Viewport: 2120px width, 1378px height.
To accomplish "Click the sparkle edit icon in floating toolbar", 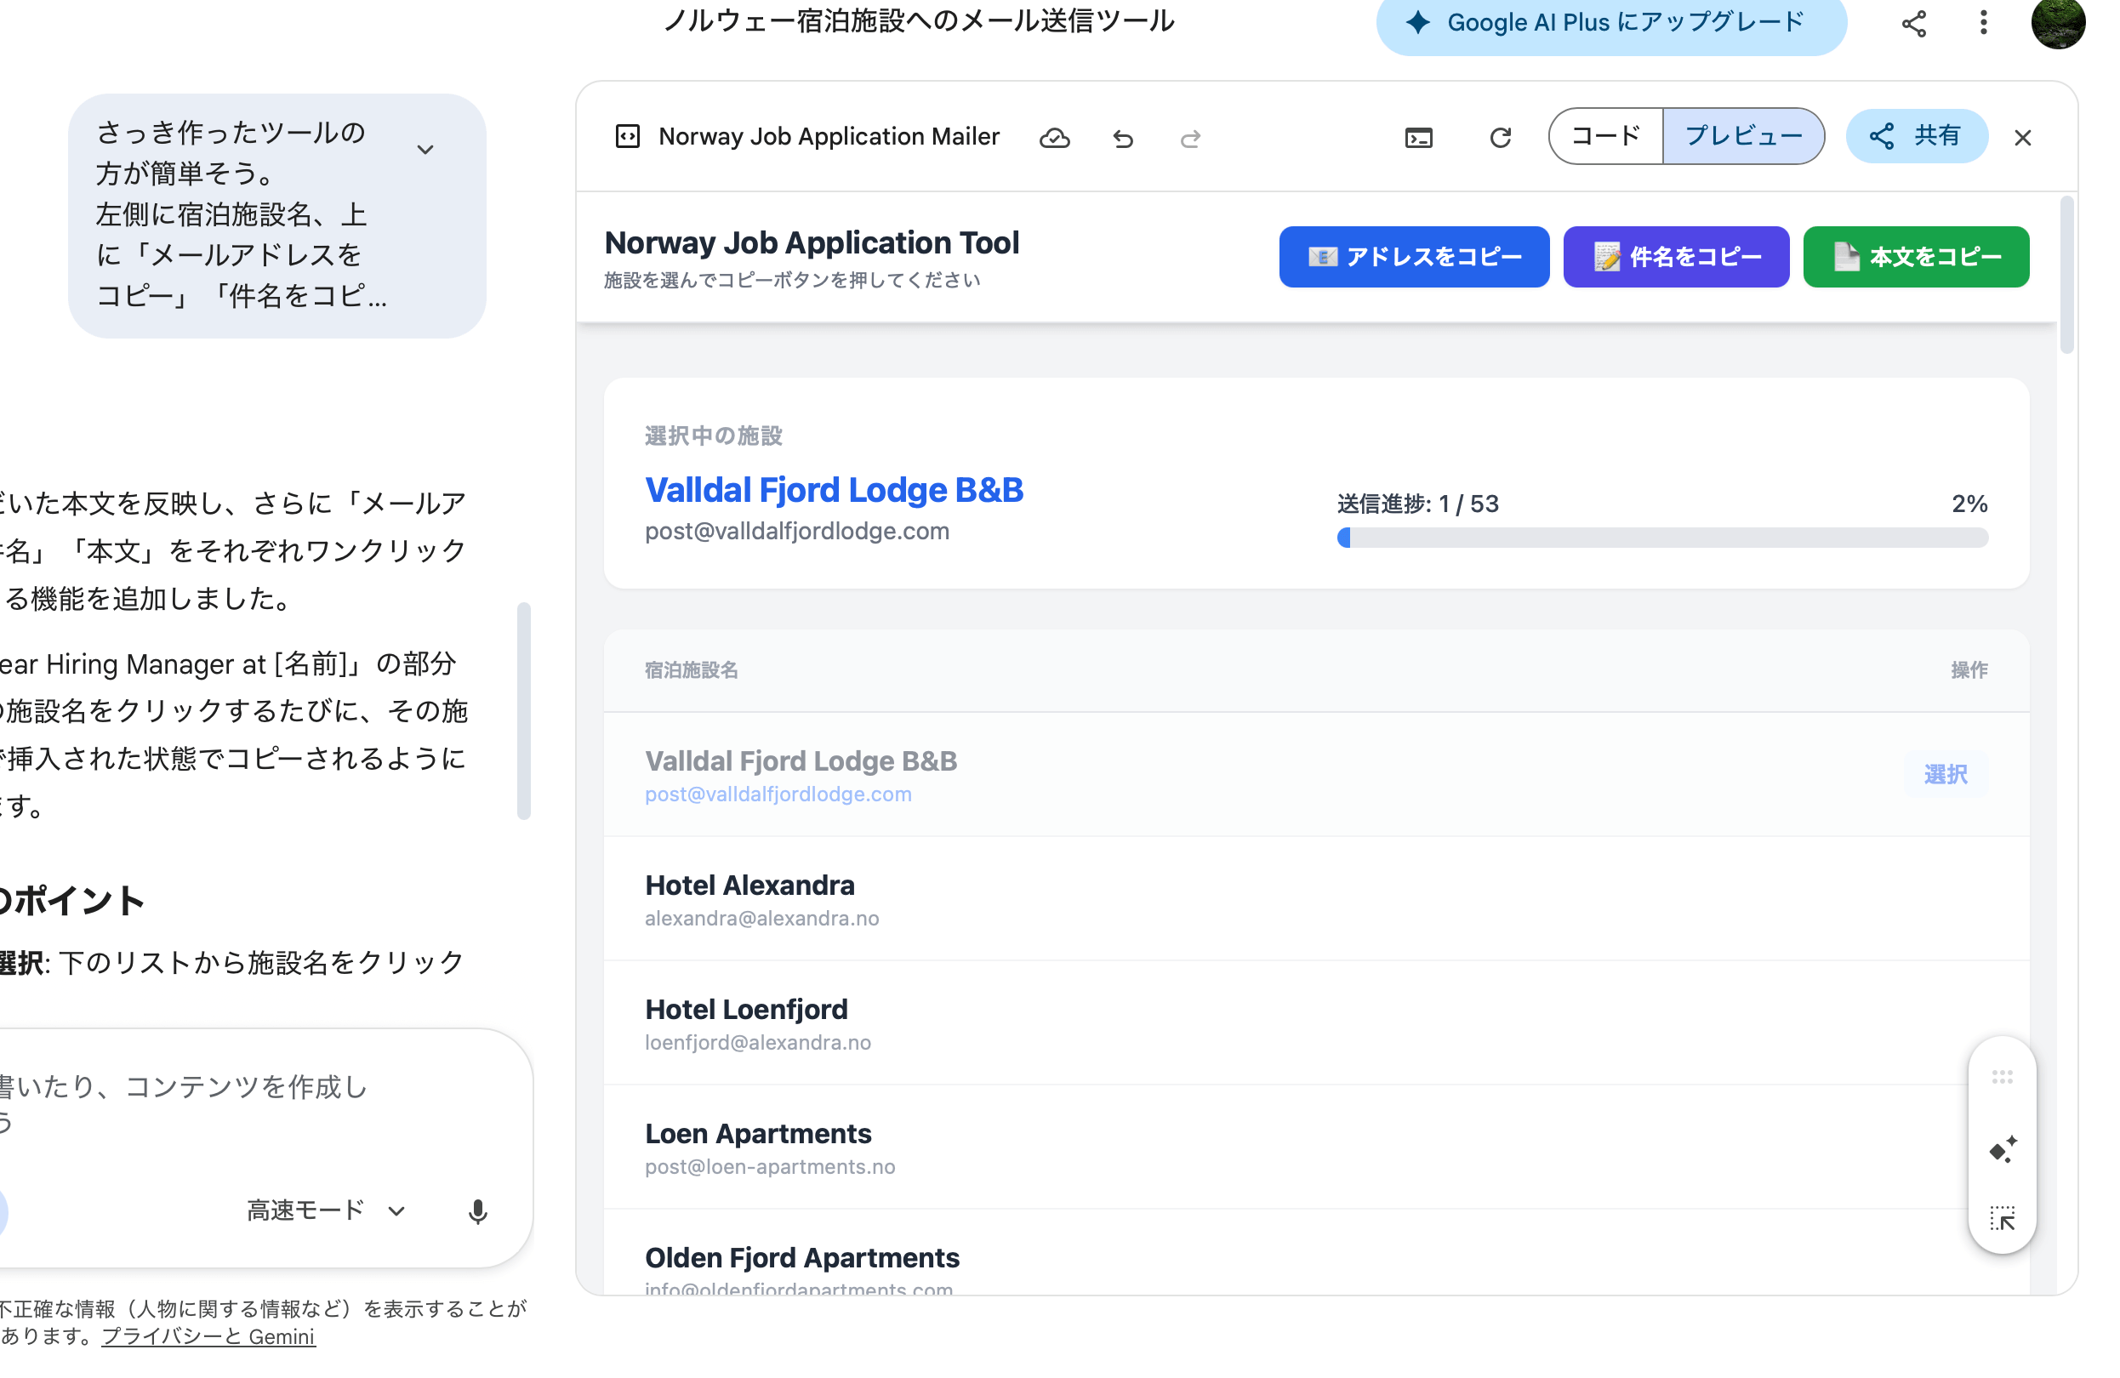I will 2002,1149.
